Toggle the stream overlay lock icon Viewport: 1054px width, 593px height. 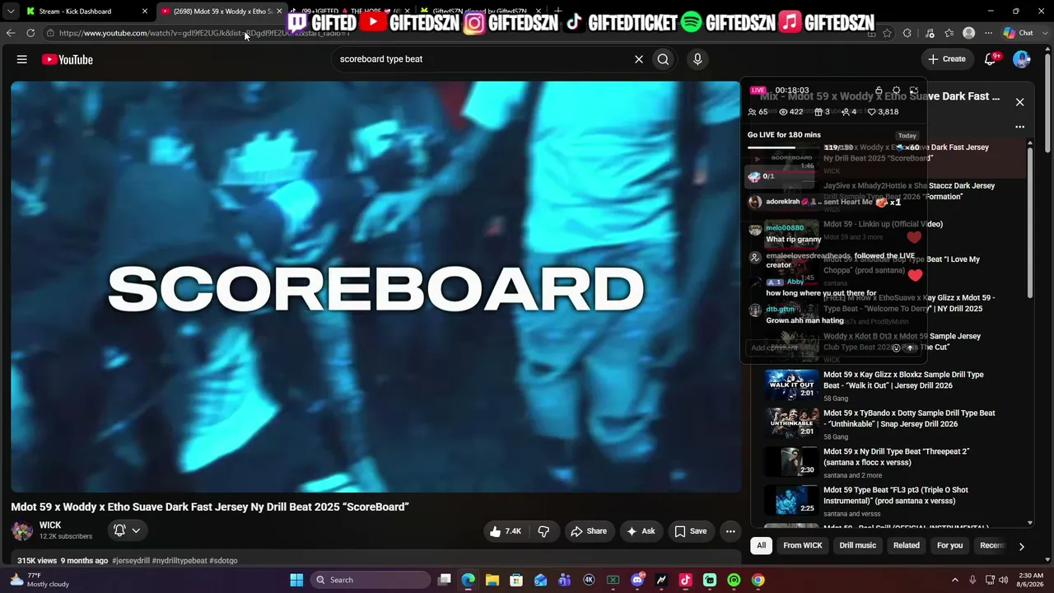pyautogui.click(x=879, y=91)
